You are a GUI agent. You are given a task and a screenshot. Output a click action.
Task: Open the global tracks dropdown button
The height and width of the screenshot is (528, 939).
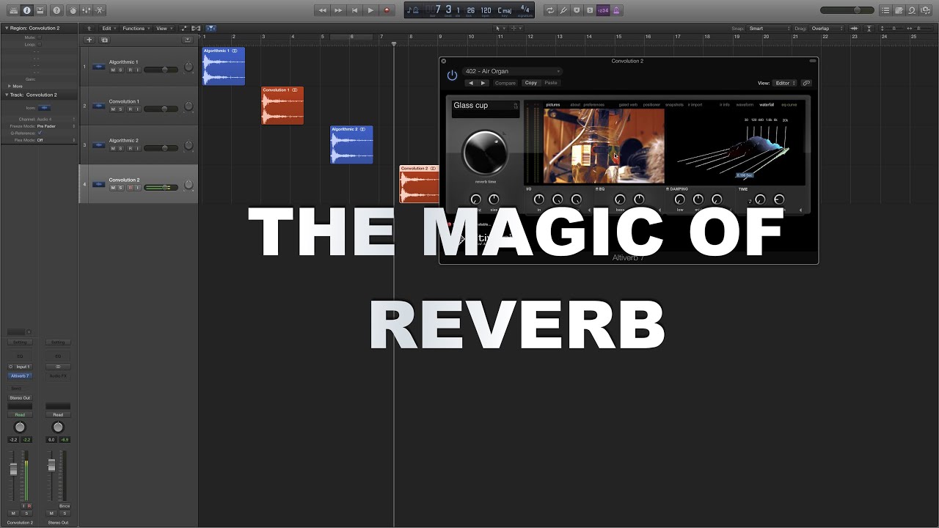(x=188, y=40)
